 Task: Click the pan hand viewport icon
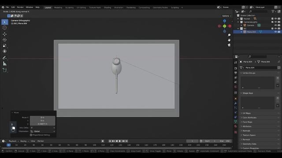(229, 40)
